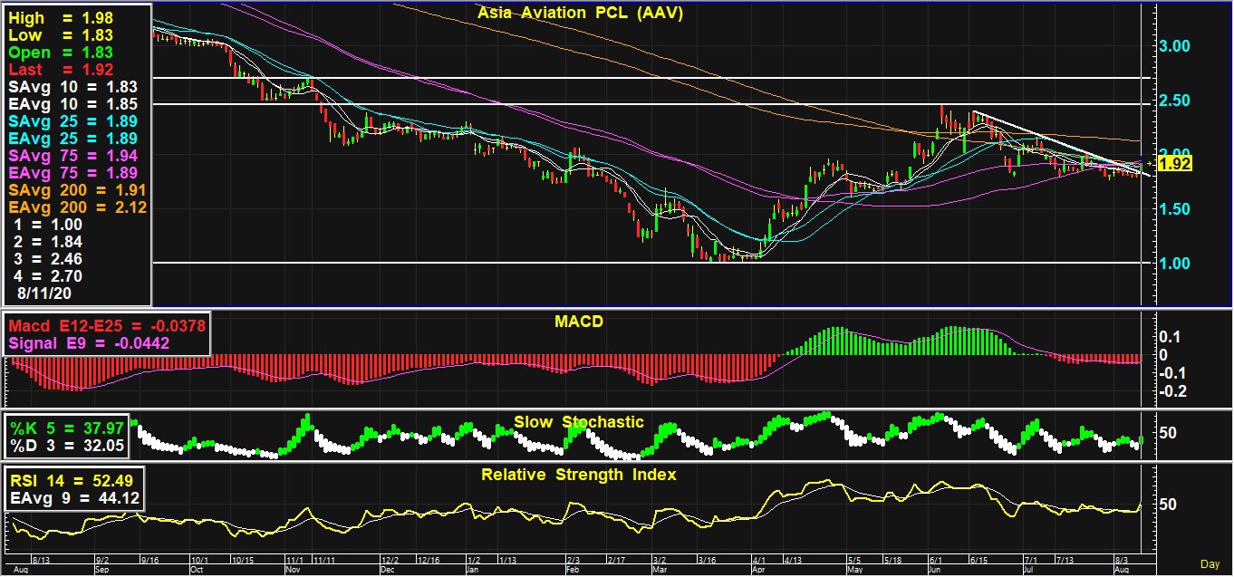
Task: Click the EAvg 25 = 1.89 legend row
Action: coord(72,139)
